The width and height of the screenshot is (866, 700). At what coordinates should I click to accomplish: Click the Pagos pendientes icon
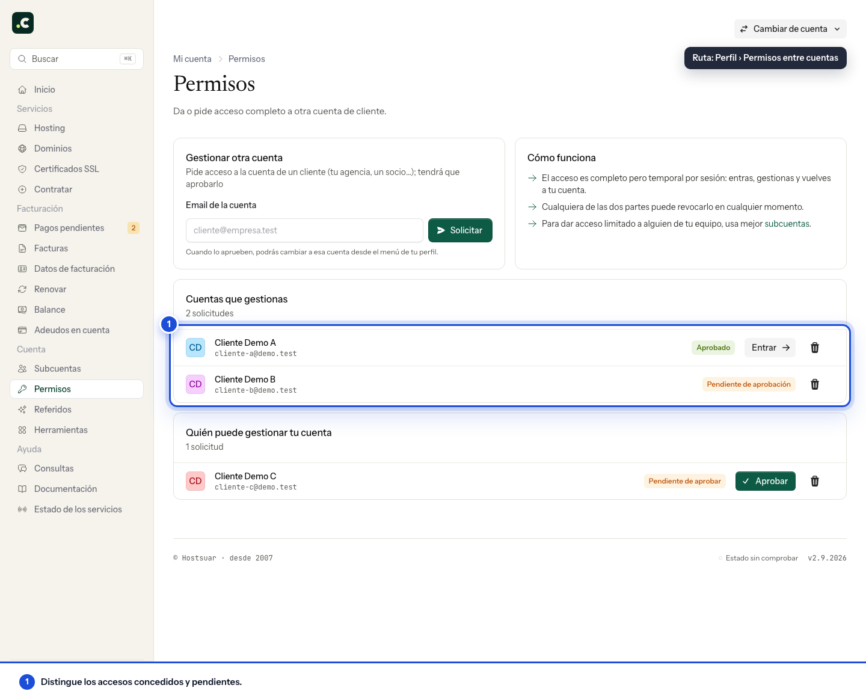(x=22, y=228)
